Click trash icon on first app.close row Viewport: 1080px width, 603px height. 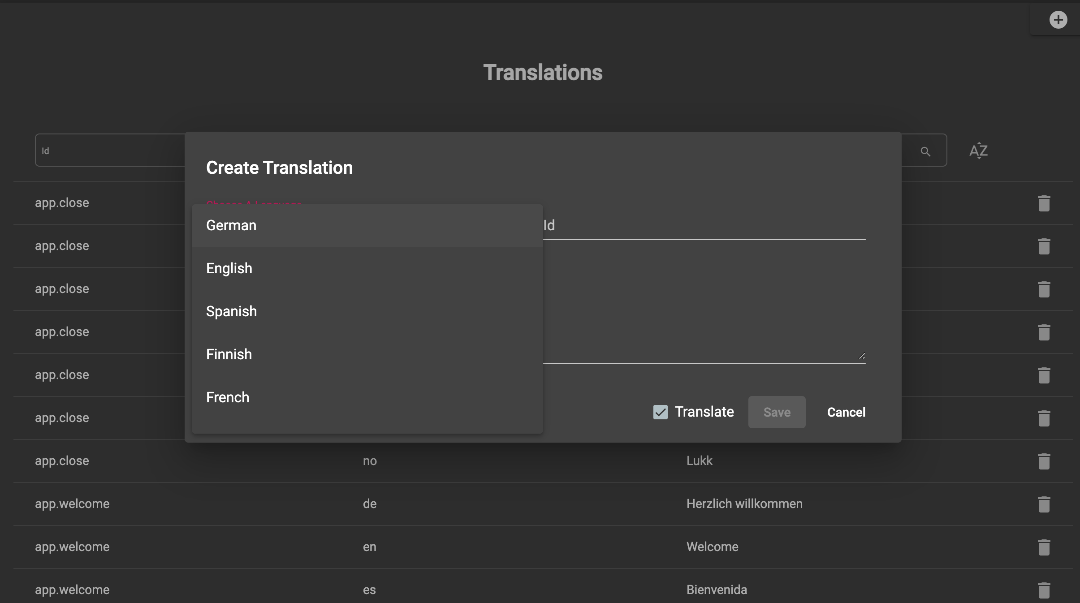pyautogui.click(x=1044, y=203)
